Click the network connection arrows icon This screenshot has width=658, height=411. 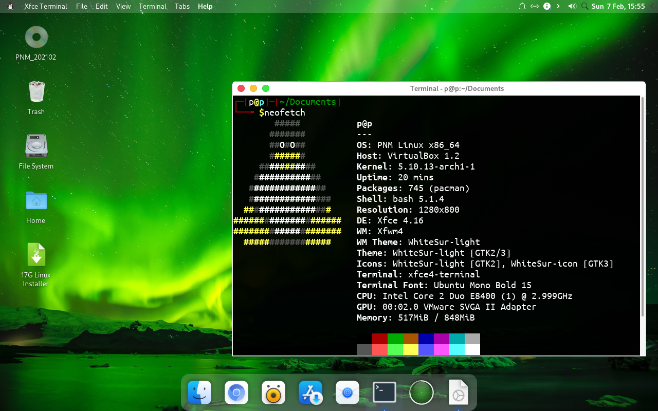[x=535, y=6]
